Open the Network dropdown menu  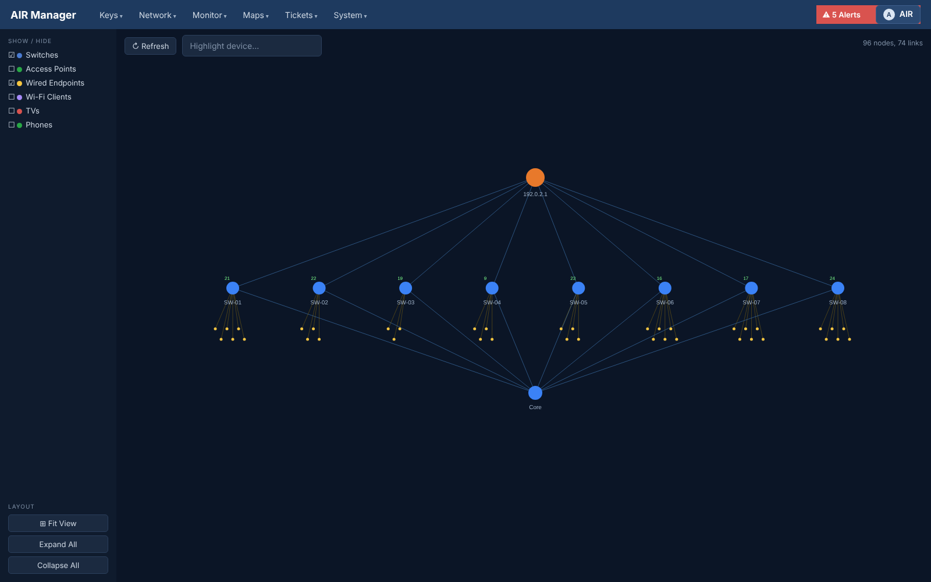tap(157, 15)
